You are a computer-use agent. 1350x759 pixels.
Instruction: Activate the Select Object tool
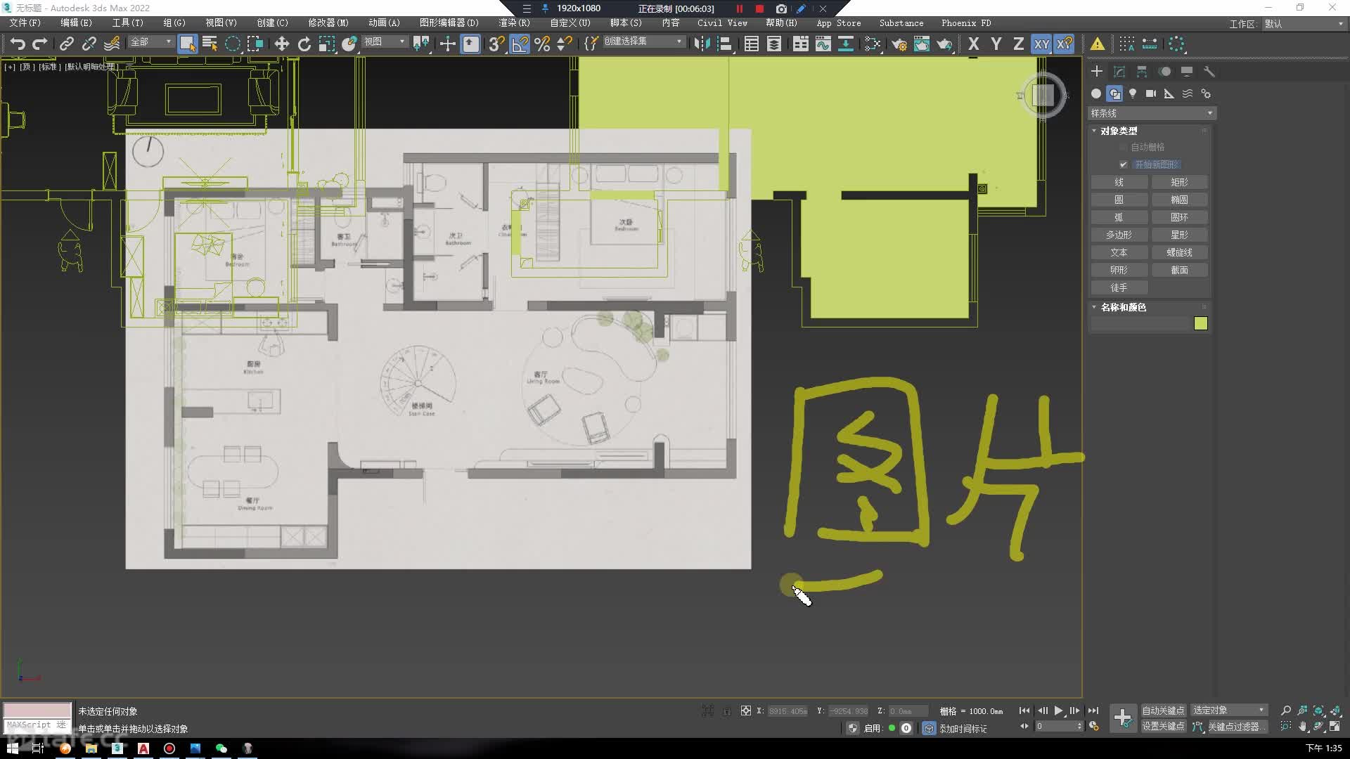pyautogui.click(x=187, y=44)
